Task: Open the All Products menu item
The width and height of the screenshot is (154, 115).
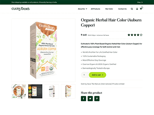Action: tap(95, 9)
